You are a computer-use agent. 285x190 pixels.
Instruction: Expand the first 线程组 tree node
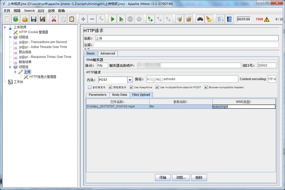(10, 37)
